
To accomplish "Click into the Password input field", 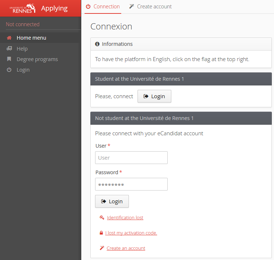I will [131, 184].
